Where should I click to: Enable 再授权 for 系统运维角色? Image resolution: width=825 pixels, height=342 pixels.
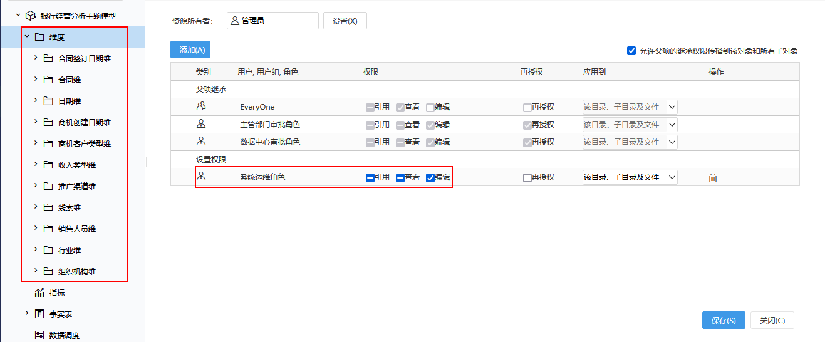(527, 178)
